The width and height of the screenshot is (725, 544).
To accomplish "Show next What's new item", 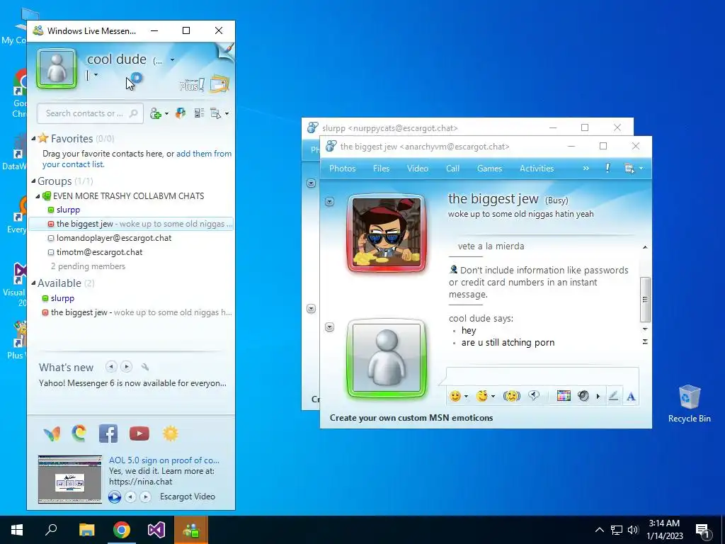I will (x=126, y=367).
